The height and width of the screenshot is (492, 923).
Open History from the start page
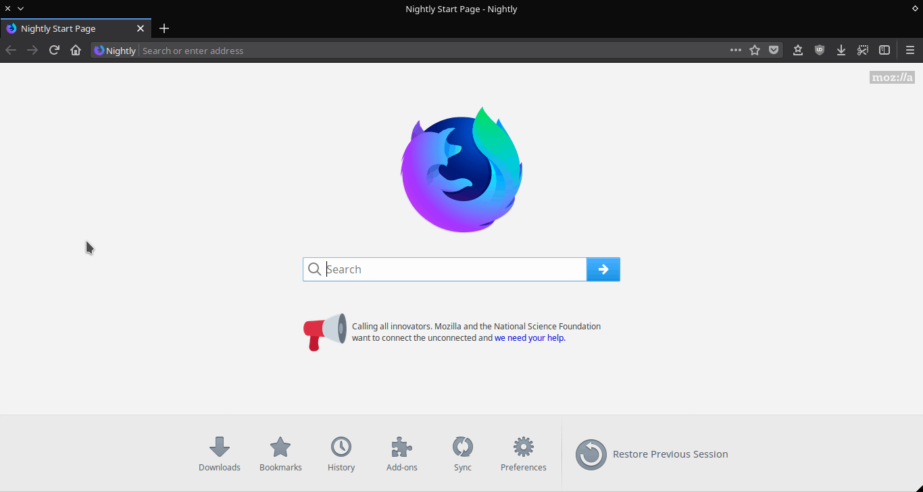pyautogui.click(x=341, y=454)
